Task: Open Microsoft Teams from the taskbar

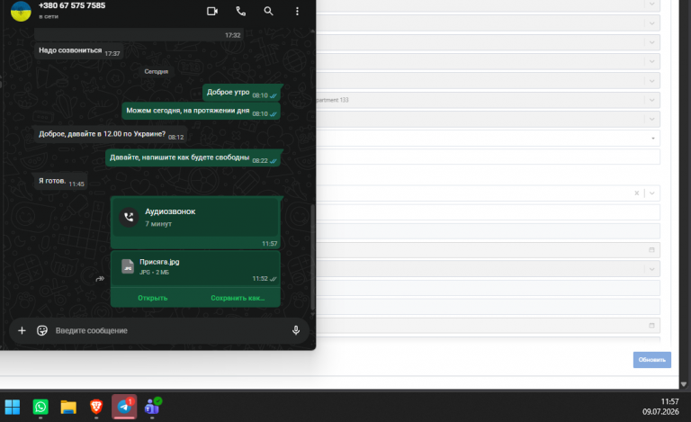Action: point(152,407)
